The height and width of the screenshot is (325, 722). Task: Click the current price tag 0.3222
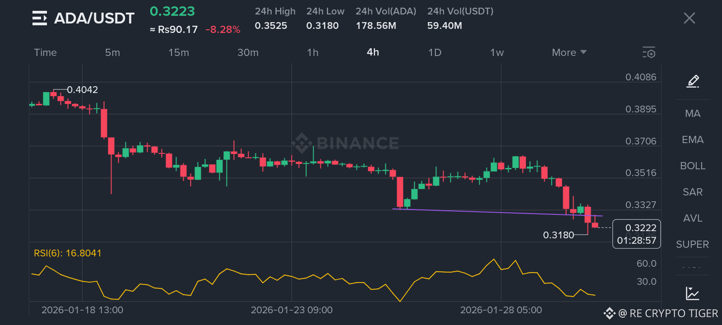click(636, 228)
